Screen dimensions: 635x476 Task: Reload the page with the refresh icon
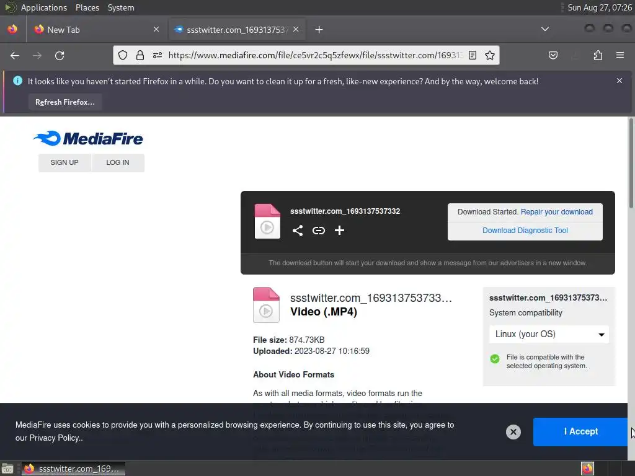click(x=60, y=55)
